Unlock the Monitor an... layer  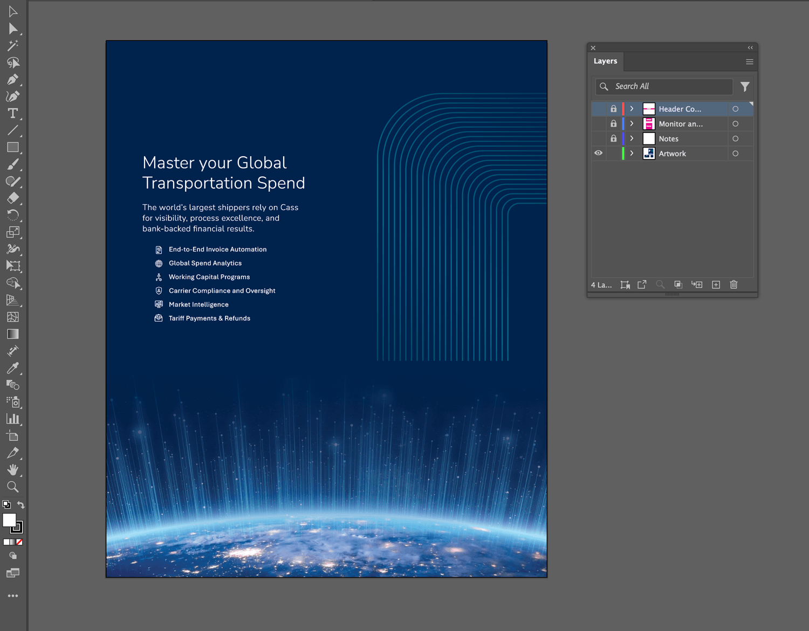pos(613,124)
